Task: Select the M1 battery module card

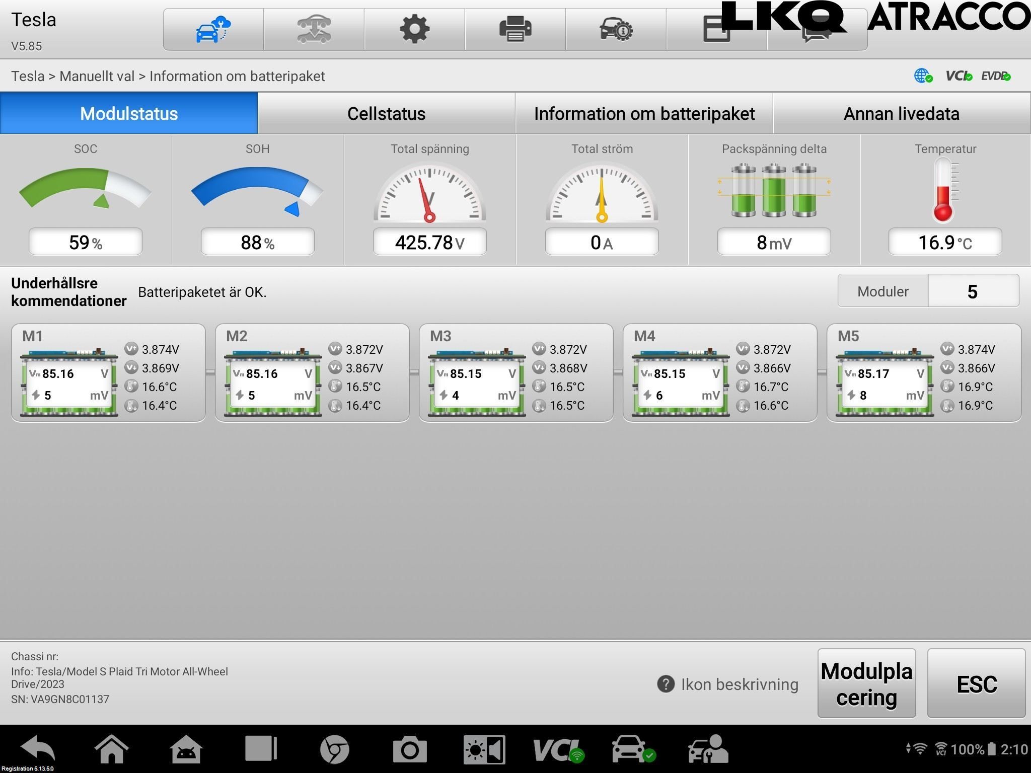Action: (108, 372)
